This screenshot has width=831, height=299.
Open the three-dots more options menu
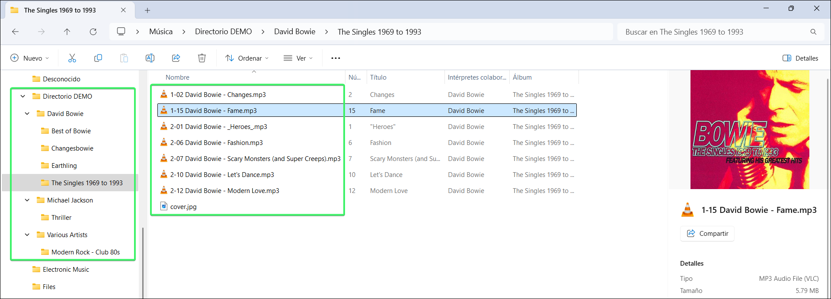336,58
